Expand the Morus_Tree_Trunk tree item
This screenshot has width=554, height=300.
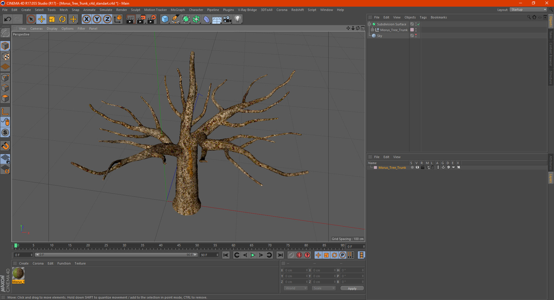click(373, 30)
